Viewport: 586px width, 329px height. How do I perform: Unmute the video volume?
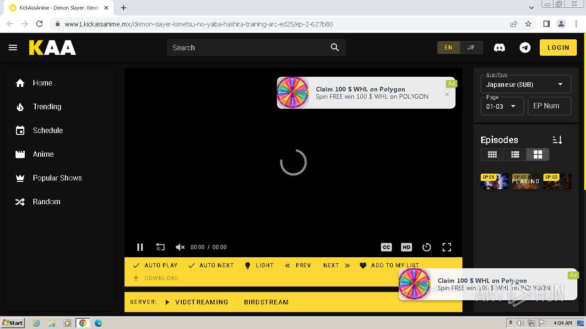point(180,247)
